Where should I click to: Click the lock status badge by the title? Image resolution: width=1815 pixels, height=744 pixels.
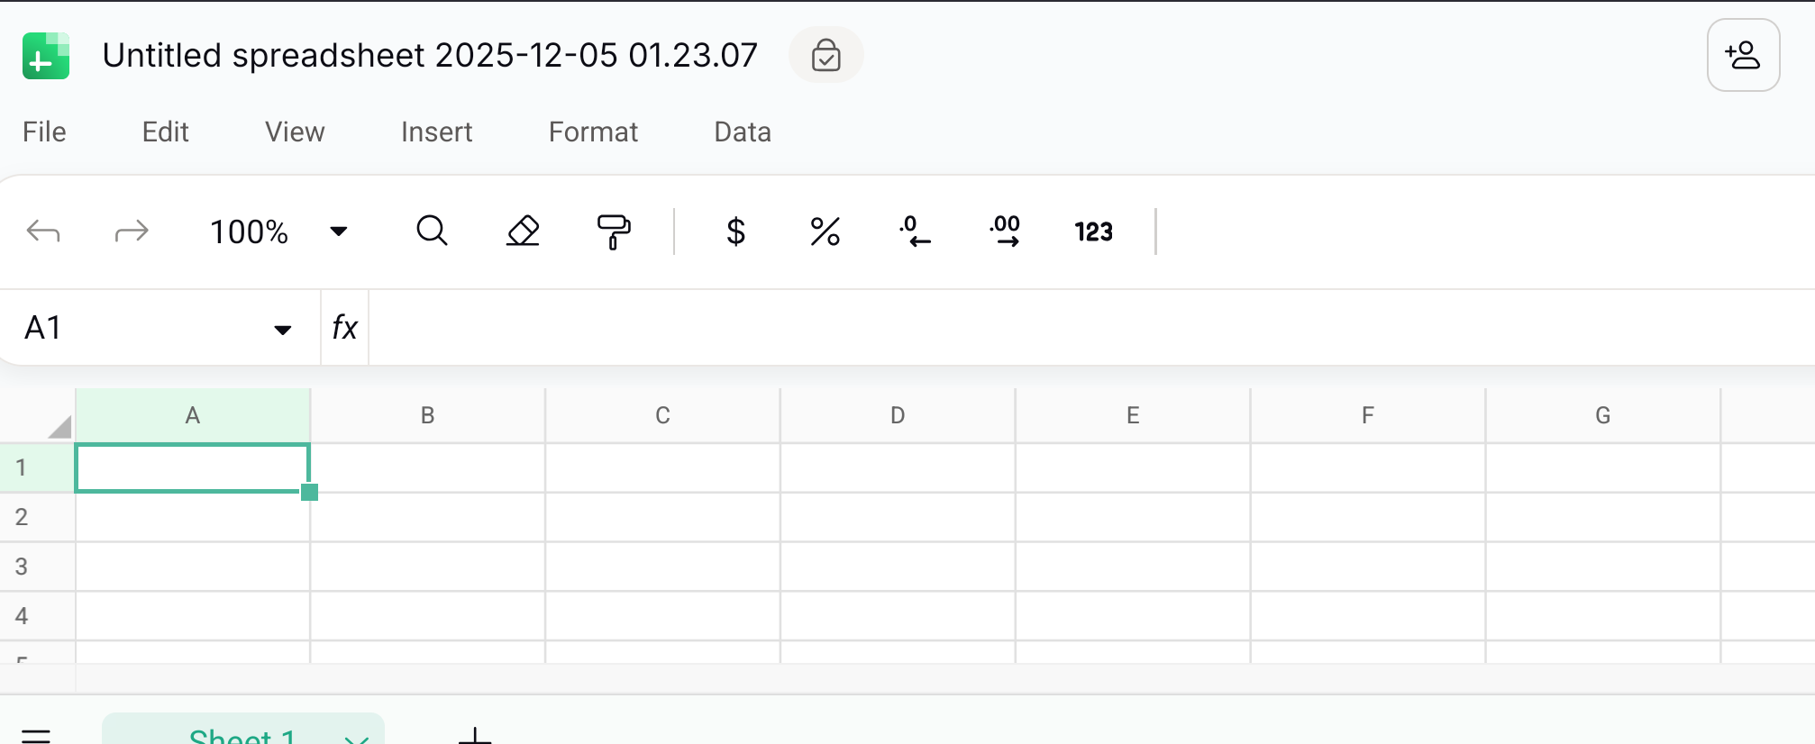coord(825,55)
